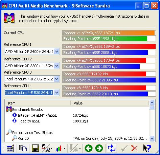The width and height of the screenshot is (160, 155).
Task: Click green Floating-Point 19931 it/s bar
Action: click(109, 39)
